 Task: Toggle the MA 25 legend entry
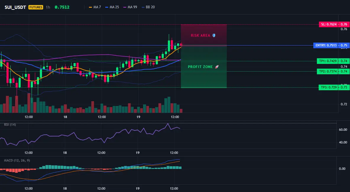(112, 7)
